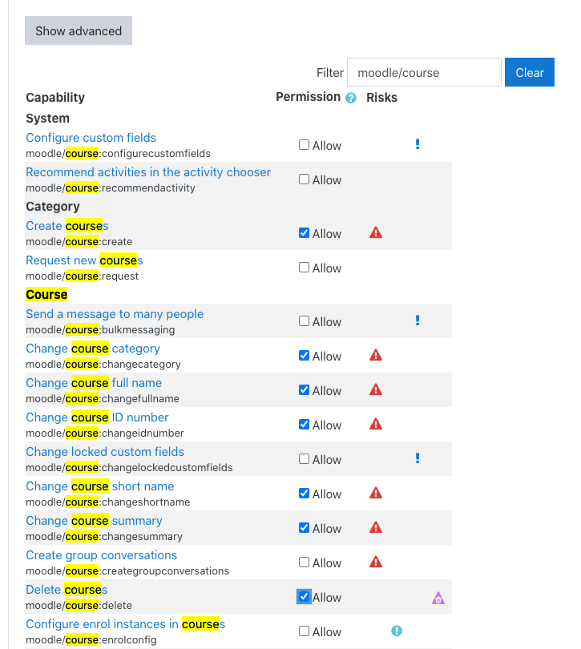This screenshot has height=649, width=581.
Task: Click the red risk triangle for Create courses
Action: (375, 232)
